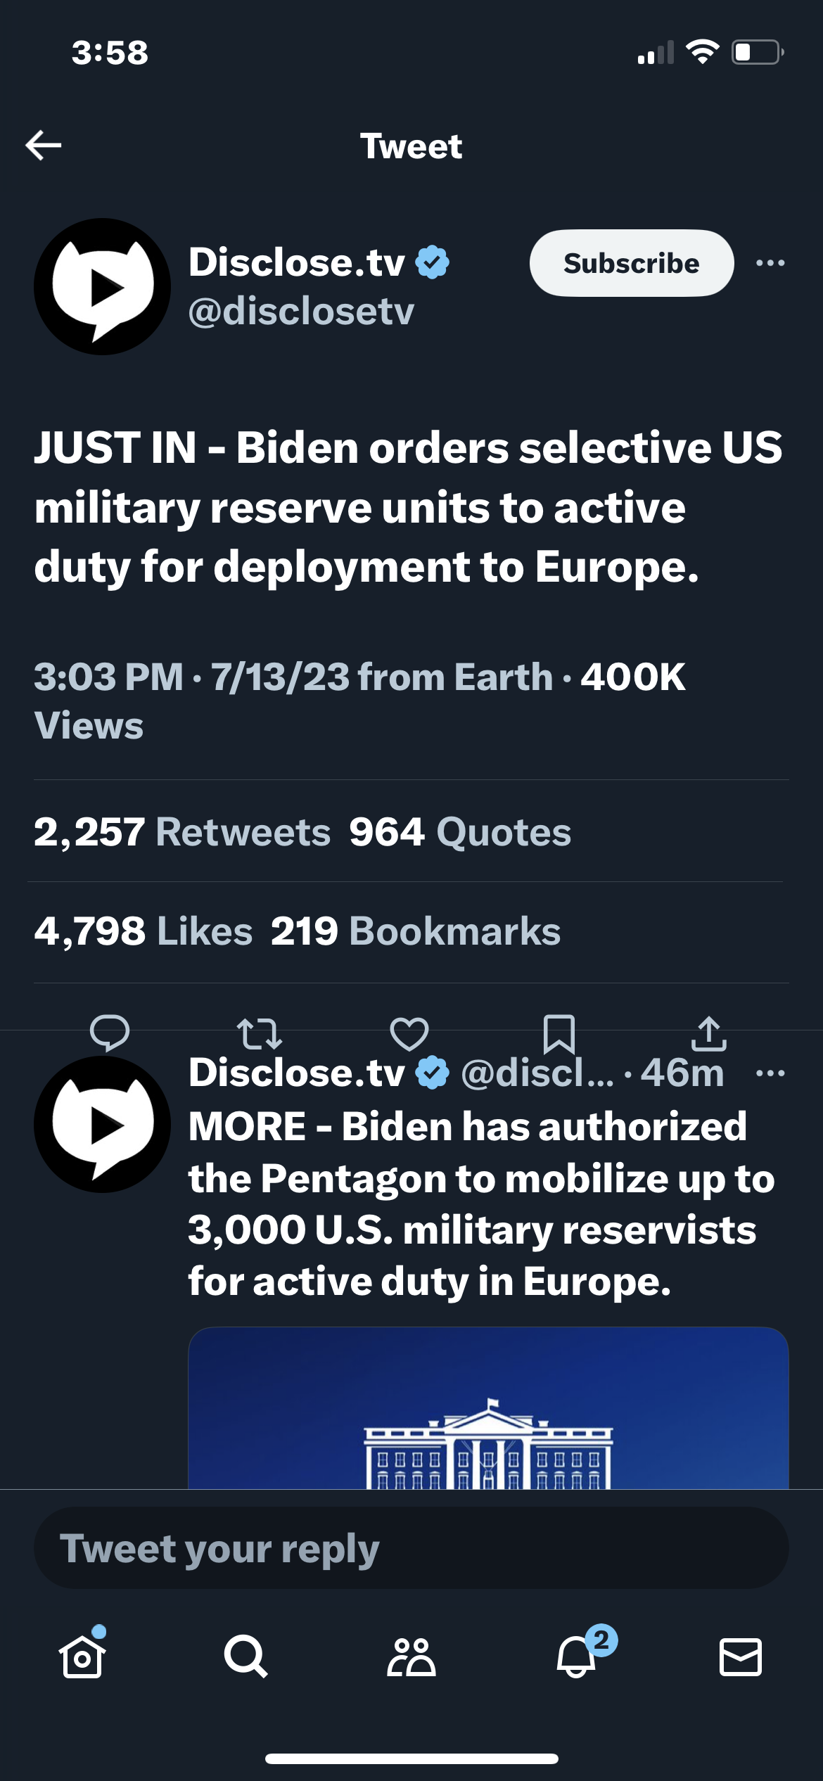
Task: Like the tweet with heart icon
Action: pos(409,1033)
